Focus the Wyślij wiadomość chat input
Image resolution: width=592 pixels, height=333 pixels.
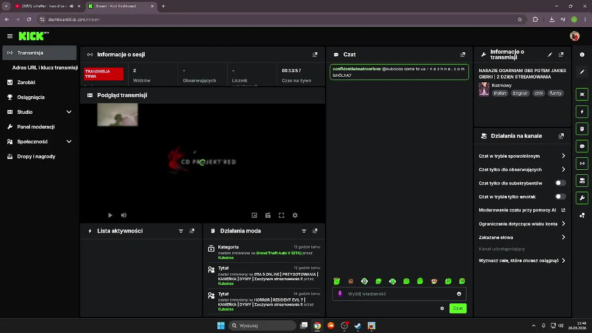pyautogui.click(x=399, y=294)
